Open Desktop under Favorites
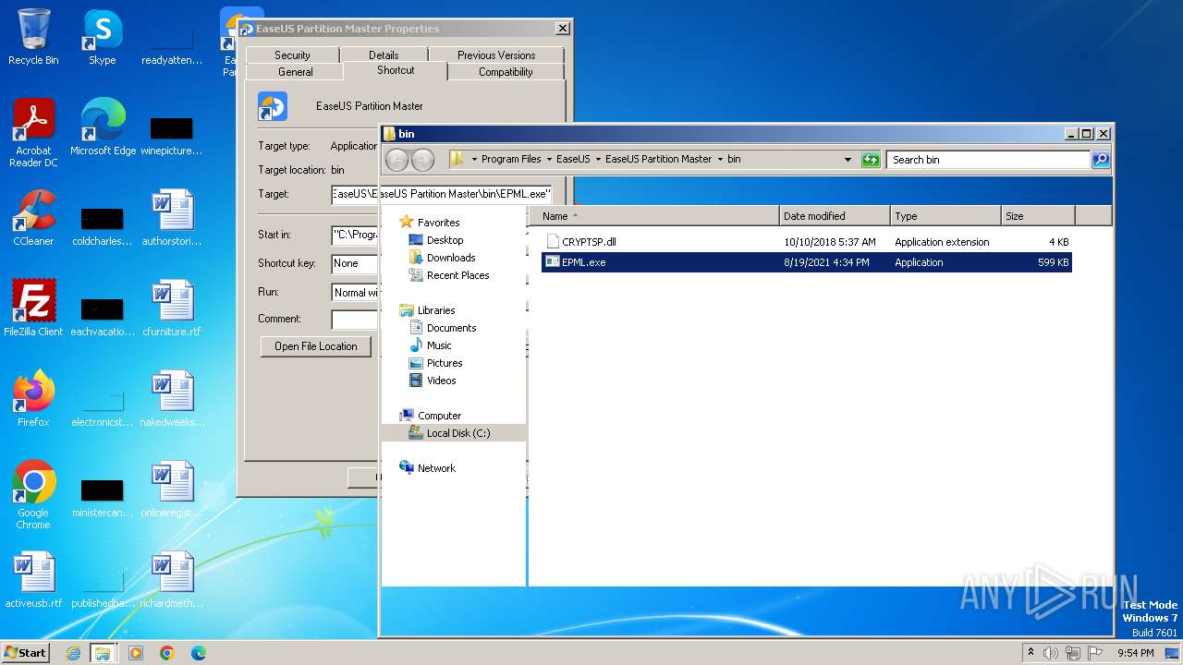1183x665 pixels. (445, 240)
